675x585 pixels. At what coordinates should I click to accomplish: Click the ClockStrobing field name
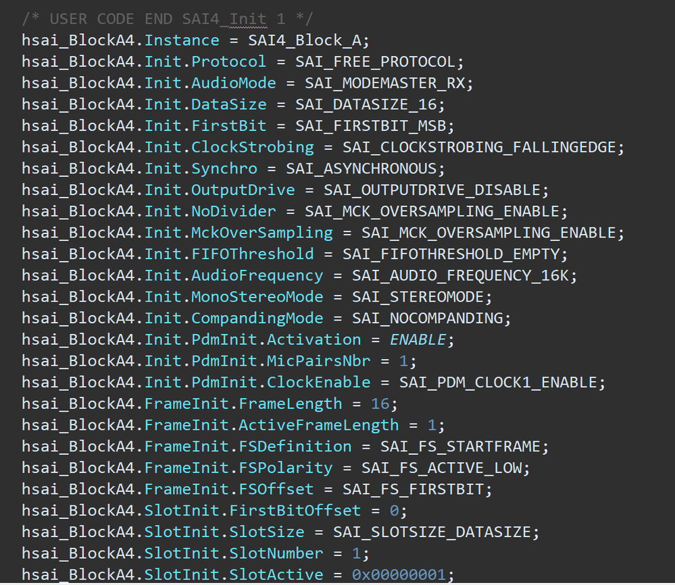pos(253,147)
